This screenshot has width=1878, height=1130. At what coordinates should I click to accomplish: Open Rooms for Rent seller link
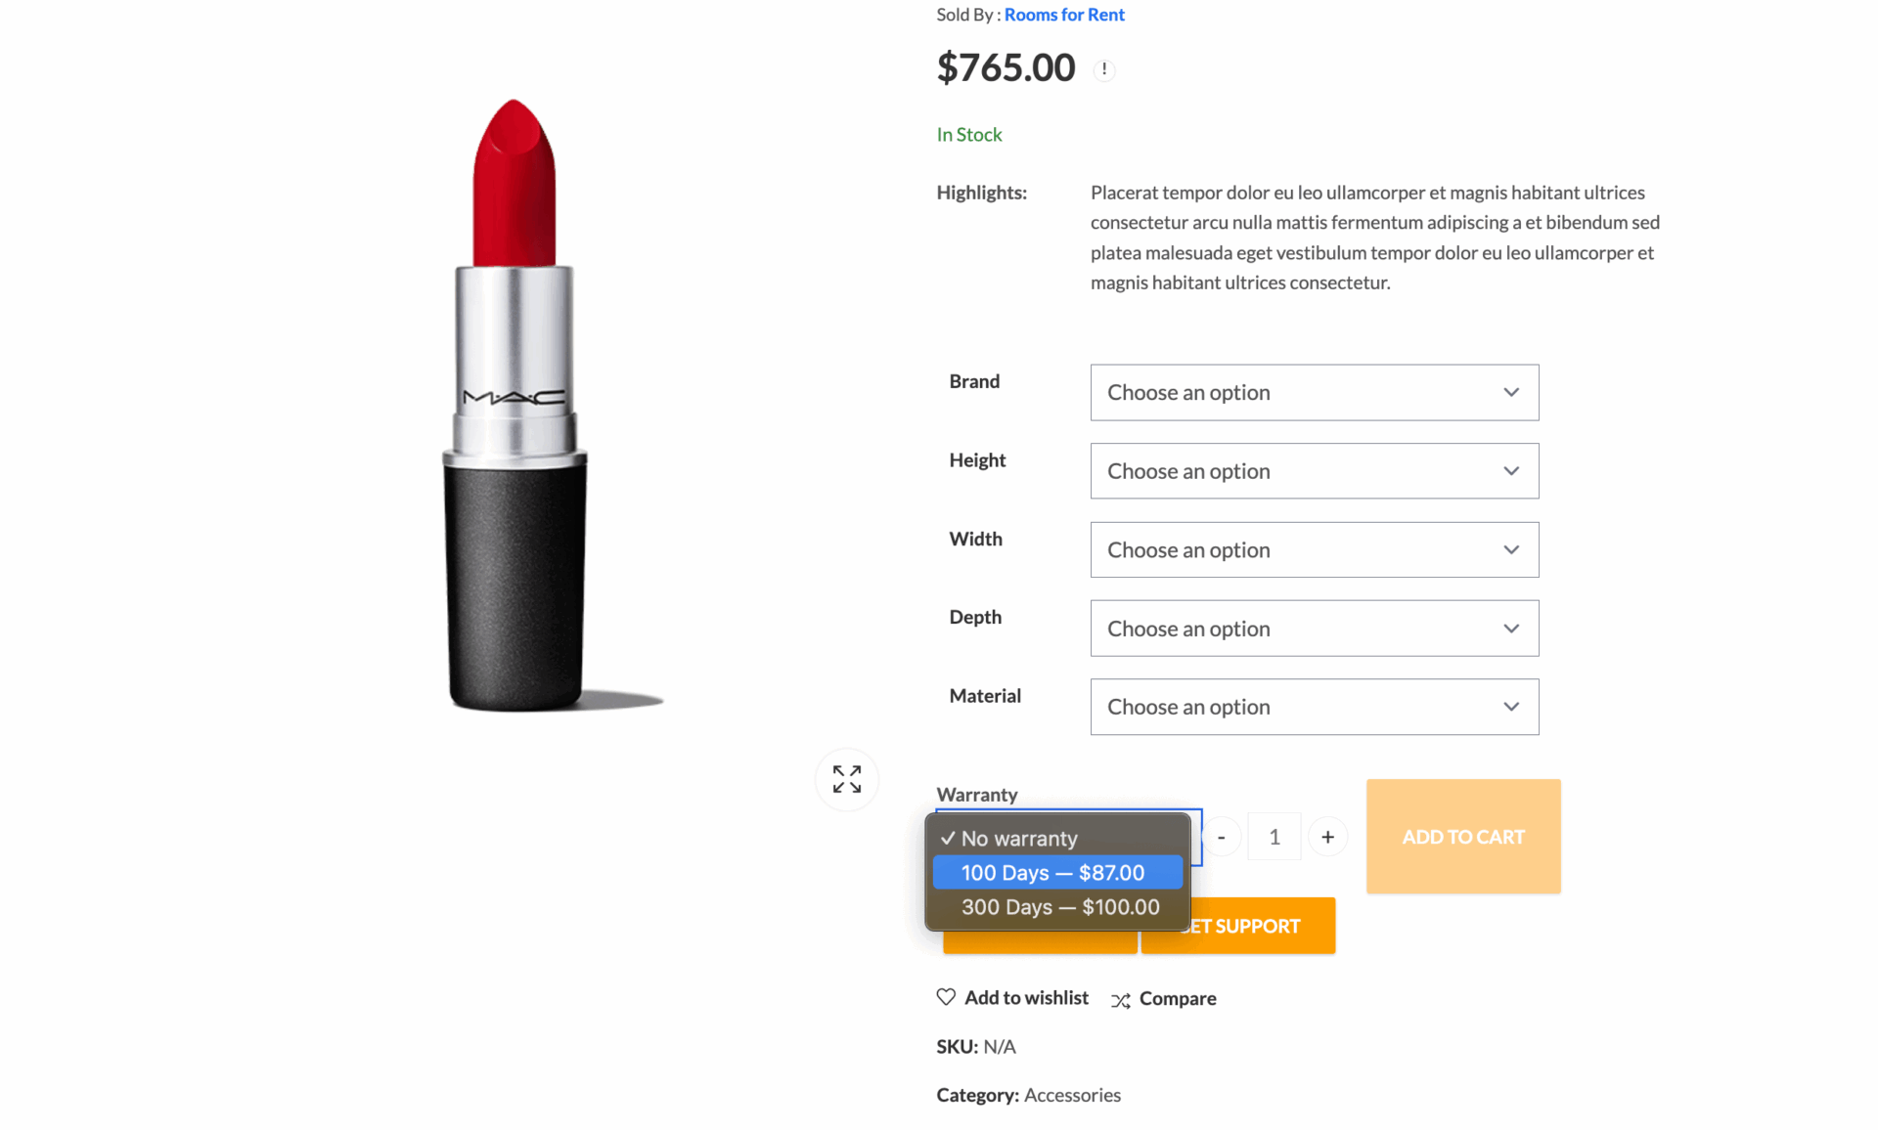[x=1064, y=15]
